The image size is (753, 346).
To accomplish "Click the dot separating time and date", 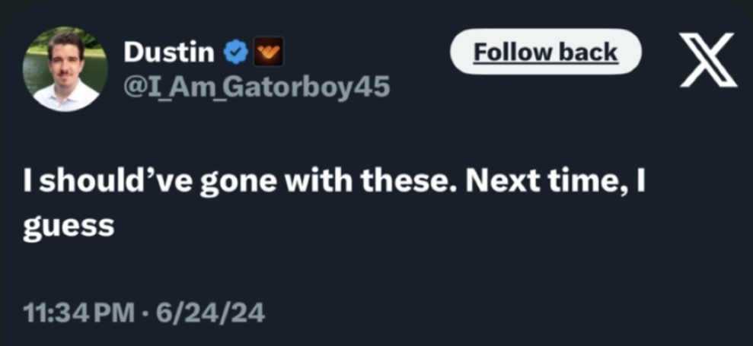I will tap(147, 313).
